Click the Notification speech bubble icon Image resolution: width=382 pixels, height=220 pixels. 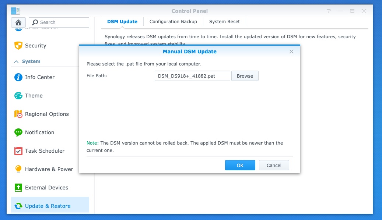pyautogui.click(x=18, y=132)
